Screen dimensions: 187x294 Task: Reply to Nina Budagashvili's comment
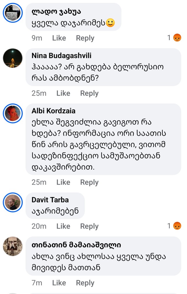pyautogui.click(x=89, y=93)
